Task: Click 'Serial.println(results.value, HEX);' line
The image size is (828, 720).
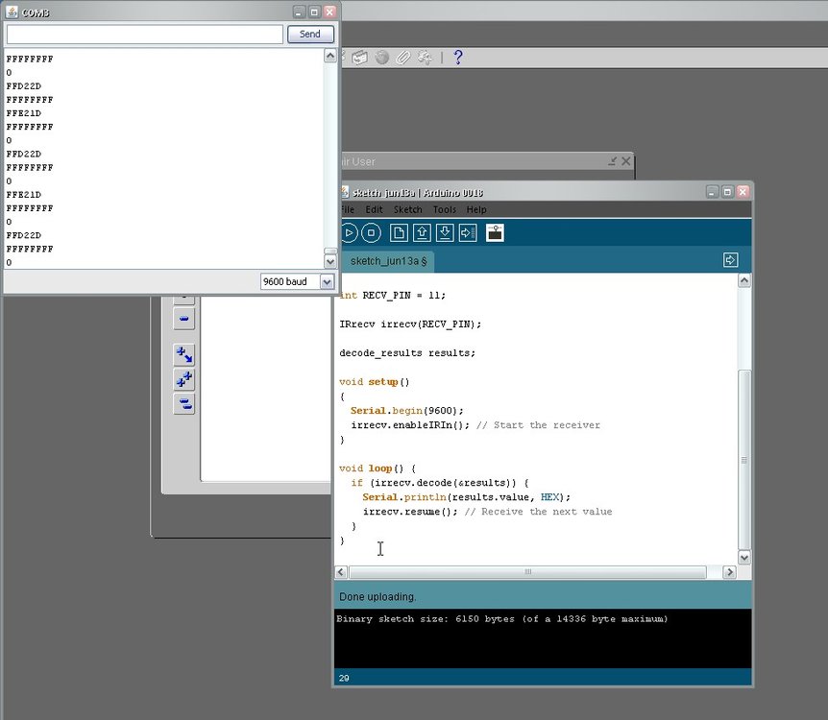Action: click(466, 497)
